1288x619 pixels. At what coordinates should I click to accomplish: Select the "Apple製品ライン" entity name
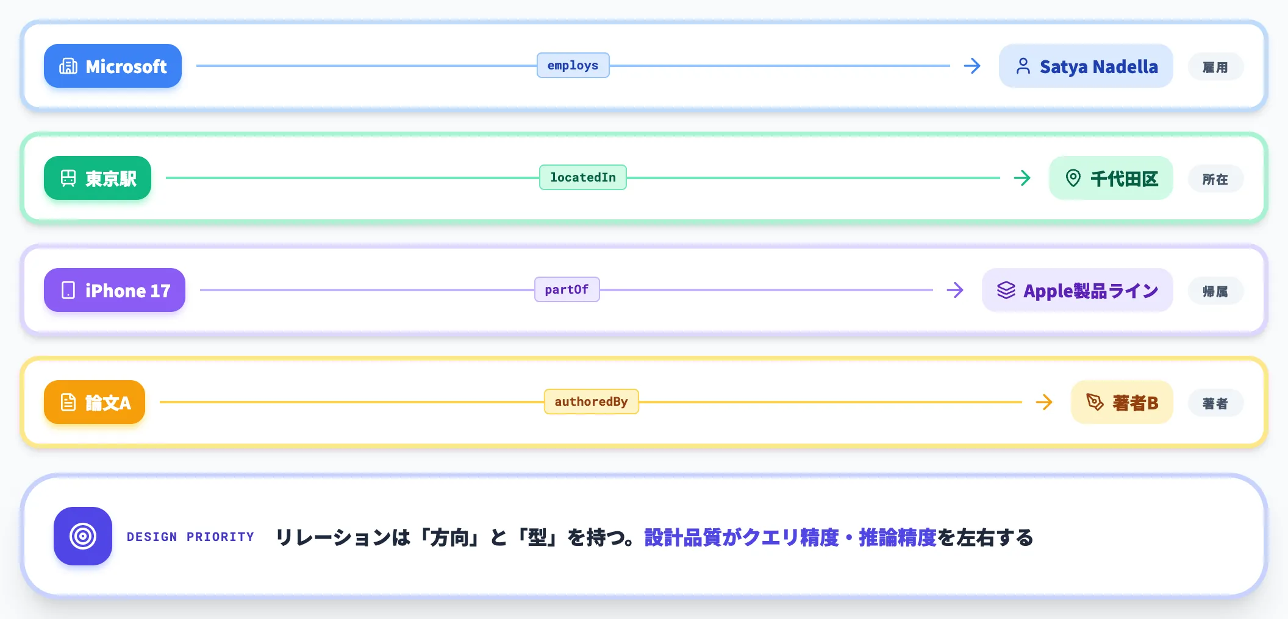[x=1090, y=291]
